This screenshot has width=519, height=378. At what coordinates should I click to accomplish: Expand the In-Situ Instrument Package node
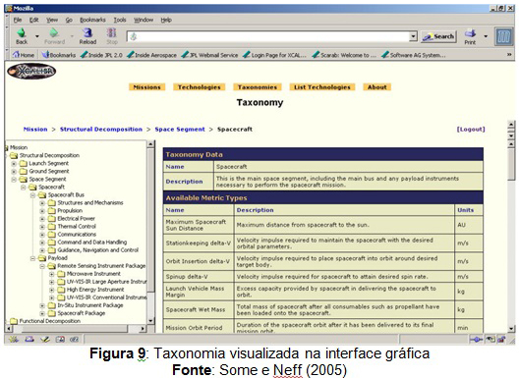click(42, 305)
